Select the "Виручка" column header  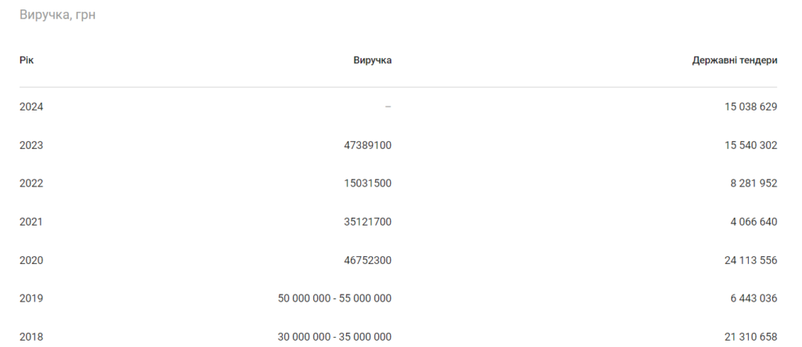(x=372, y=60)
